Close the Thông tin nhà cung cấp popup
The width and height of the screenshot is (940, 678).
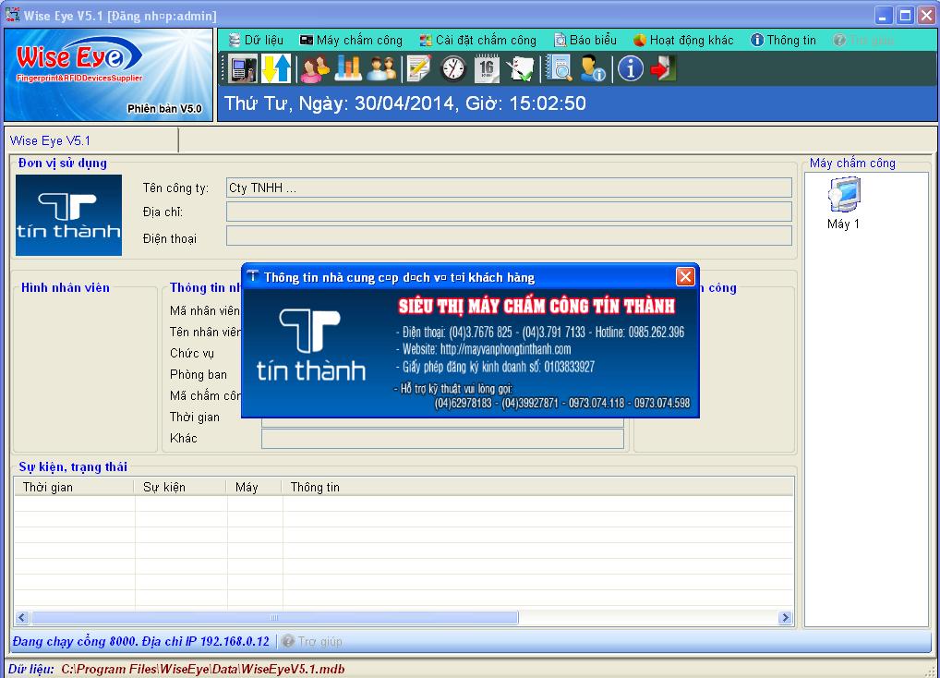pos(685,276)
